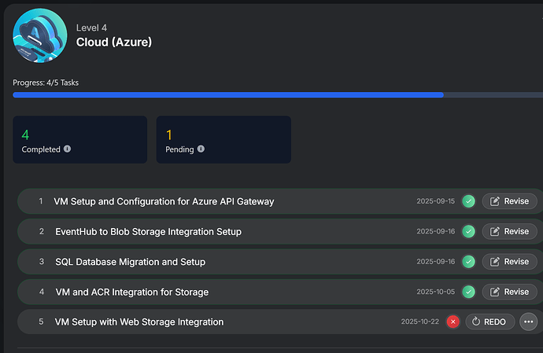Click green check status for task 1

click(469, 201)
